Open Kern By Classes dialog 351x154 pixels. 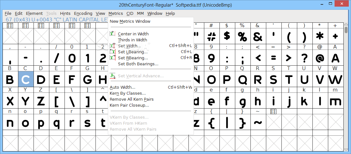point(128,93)
